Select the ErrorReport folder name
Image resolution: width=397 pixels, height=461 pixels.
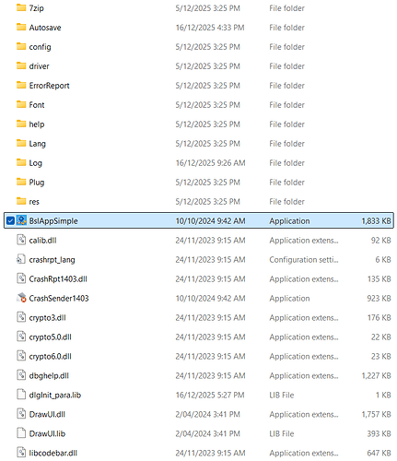click(49, 86)
